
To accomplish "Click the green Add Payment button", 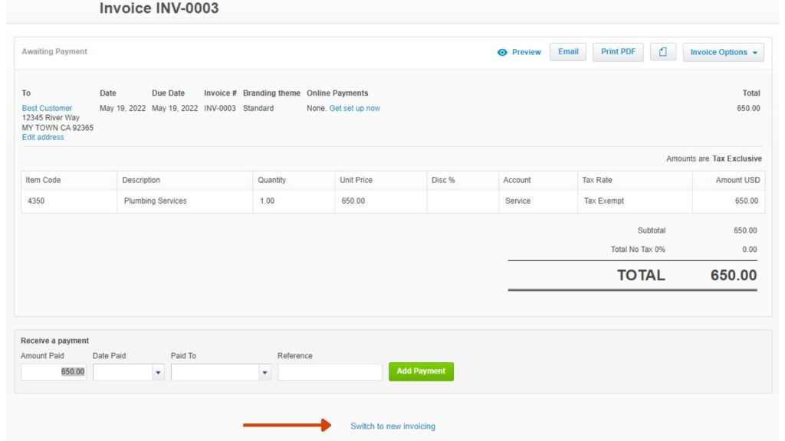I will pos(421,371).
